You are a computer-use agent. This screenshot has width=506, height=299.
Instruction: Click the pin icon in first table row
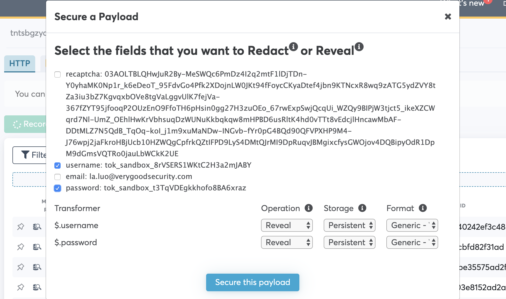click(21, 227)
